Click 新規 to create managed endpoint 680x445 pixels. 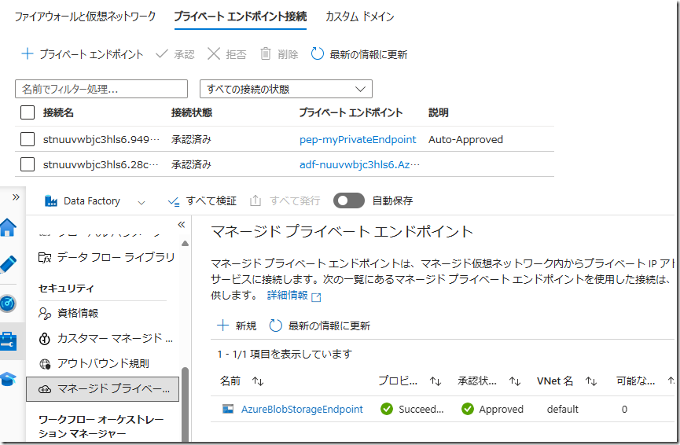237,325
